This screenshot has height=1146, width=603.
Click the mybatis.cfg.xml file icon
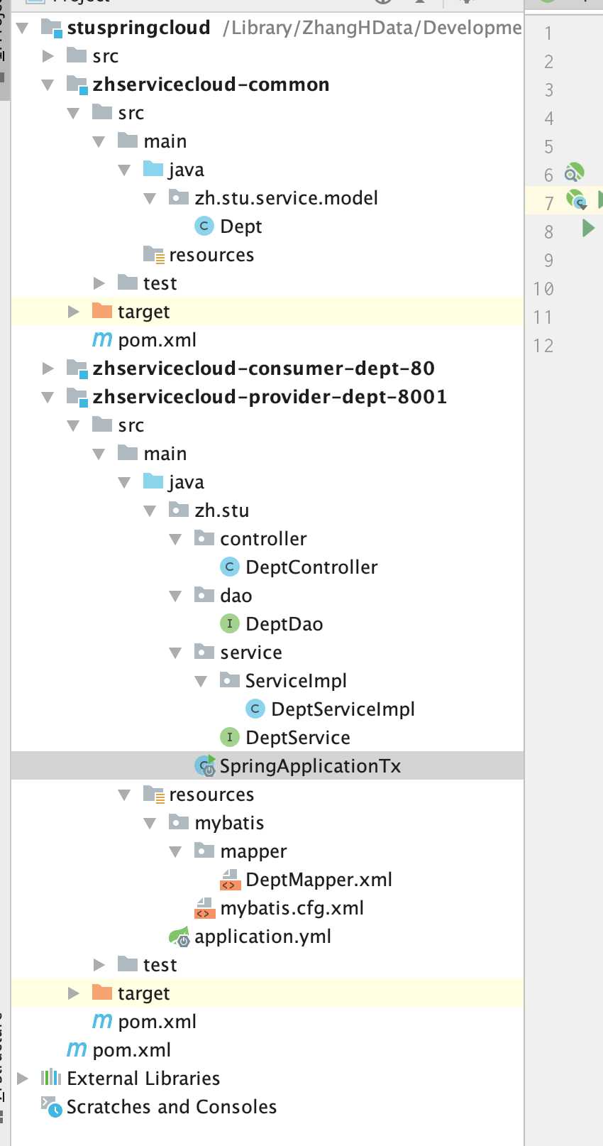204,908
